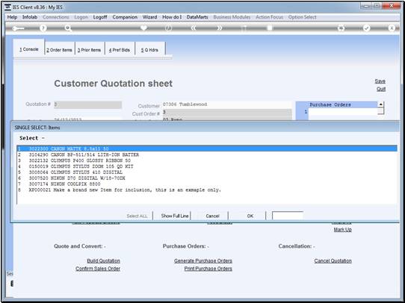Click the toolbar icon left of the checkmark

tap(341, 28)
